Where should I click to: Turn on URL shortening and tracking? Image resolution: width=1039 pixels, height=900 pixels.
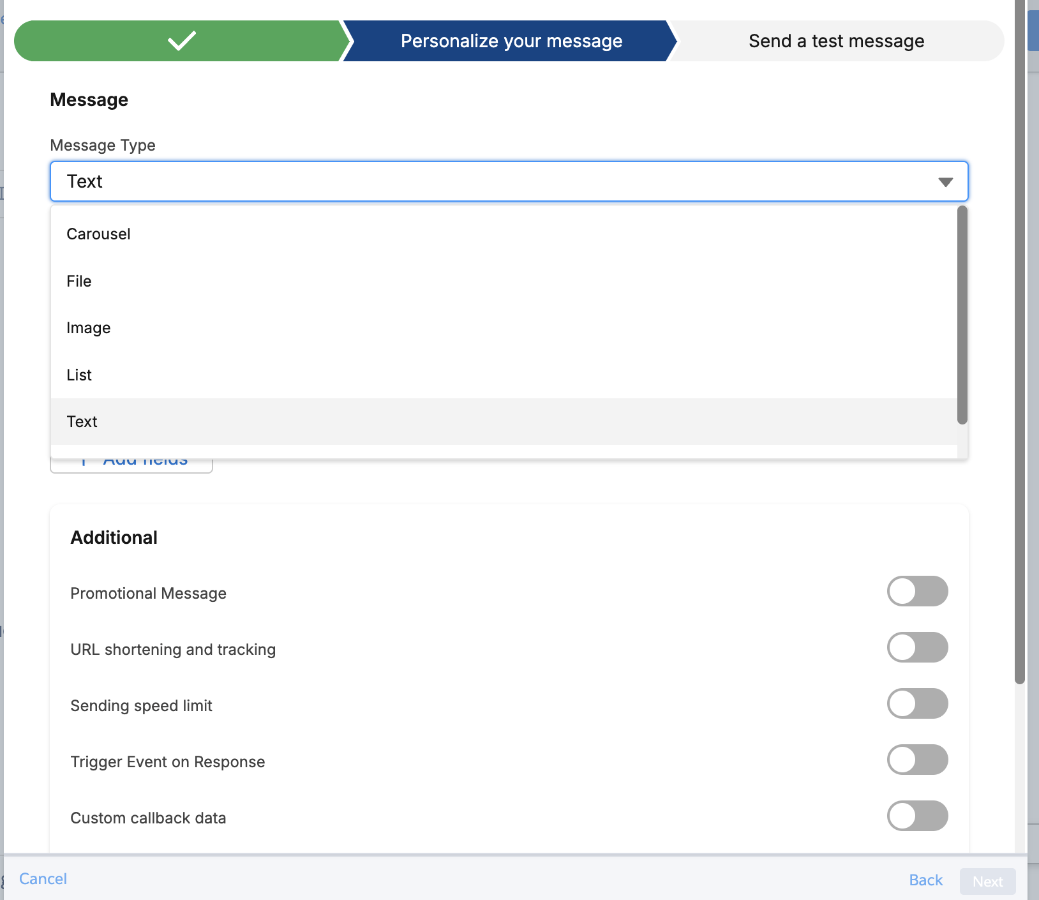[x=918, y=647]
